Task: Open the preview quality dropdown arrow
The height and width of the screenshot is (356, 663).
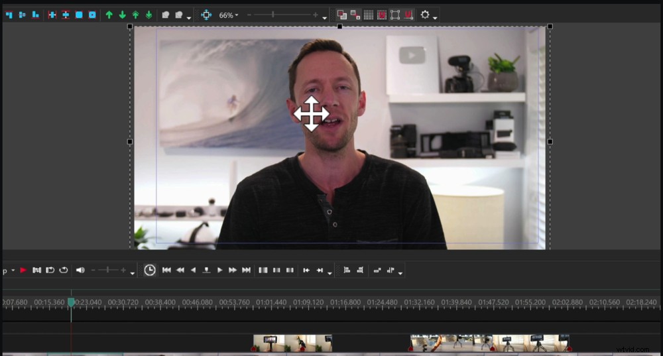Action: [x=13, y=270]
